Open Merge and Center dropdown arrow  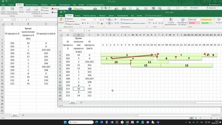tap(146, 23)
